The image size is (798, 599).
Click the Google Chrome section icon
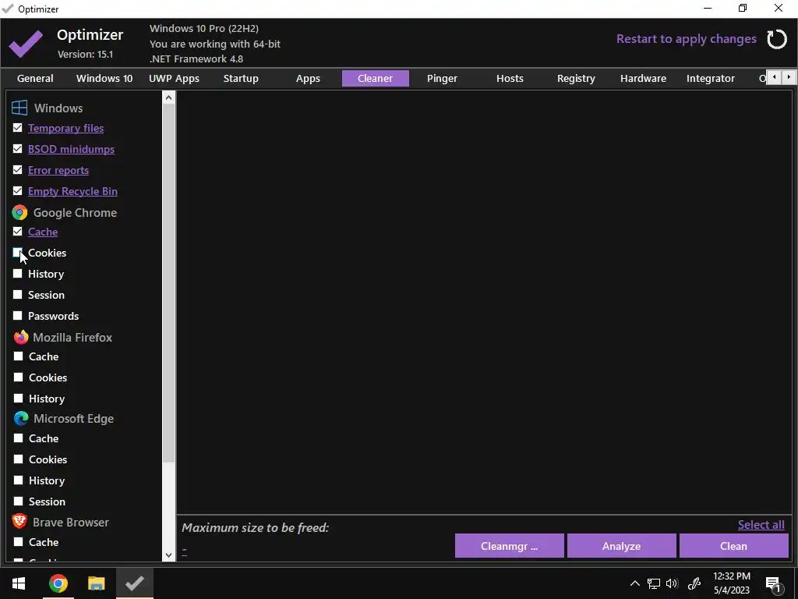19,212
